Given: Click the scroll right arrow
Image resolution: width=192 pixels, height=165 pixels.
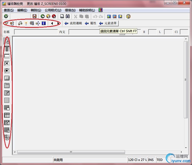Looking at the screenshot, I should 182,152.
